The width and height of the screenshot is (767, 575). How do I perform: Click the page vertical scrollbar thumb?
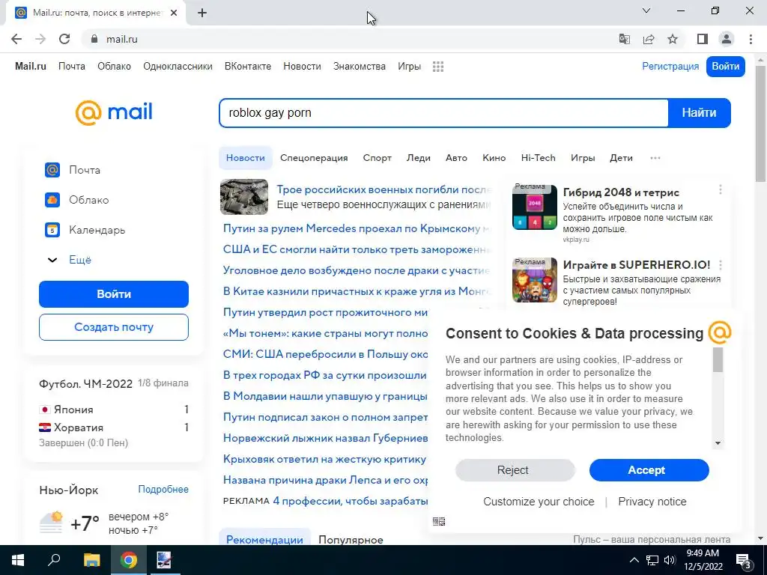761,122
